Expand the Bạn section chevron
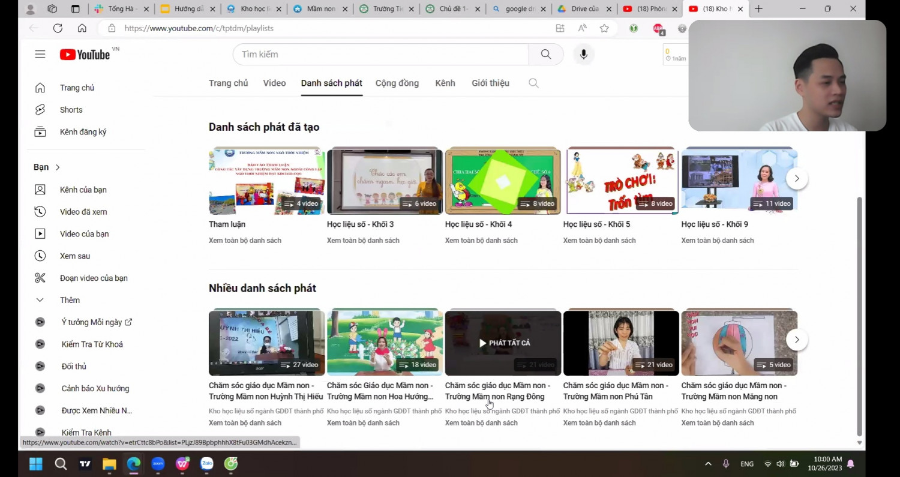The width and height of the screenshot is (900, 477). (x=58, y=167)
